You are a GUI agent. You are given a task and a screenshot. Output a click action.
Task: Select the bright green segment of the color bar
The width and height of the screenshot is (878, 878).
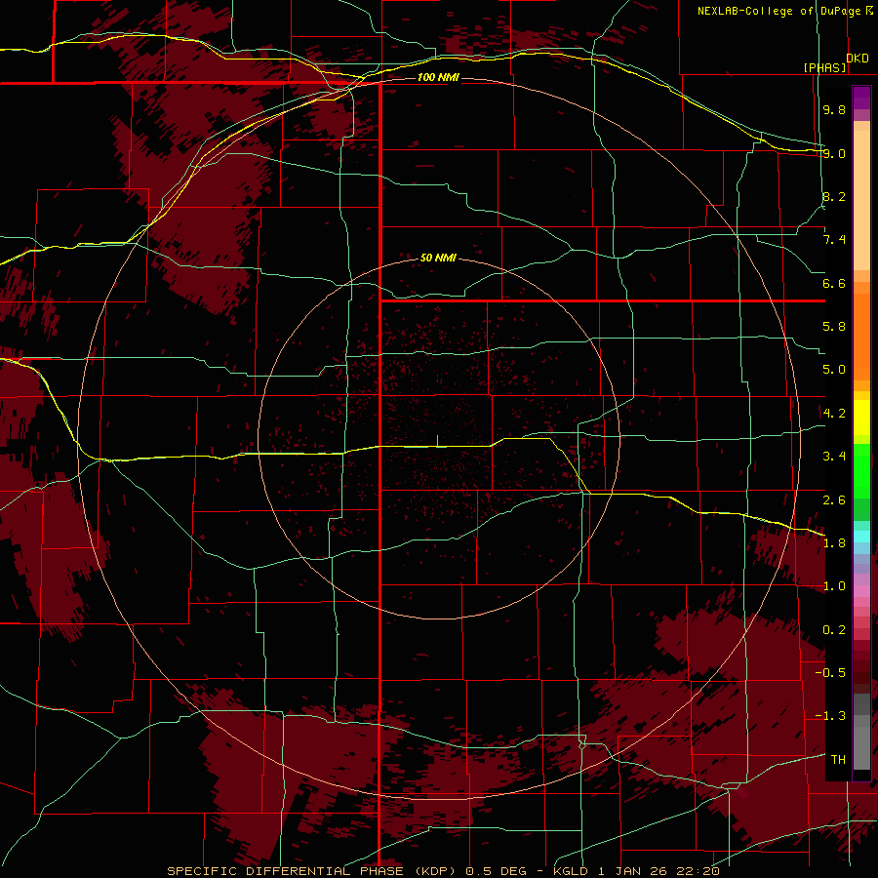[861, 470]
